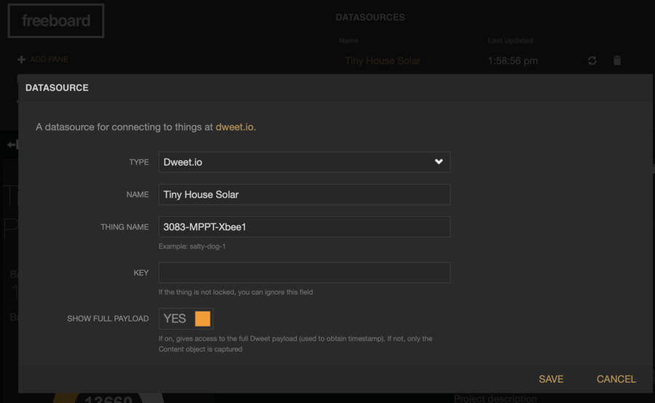Refresh the Tiny House Solar datasource
The image size is (655, 403).
point(592,61)
